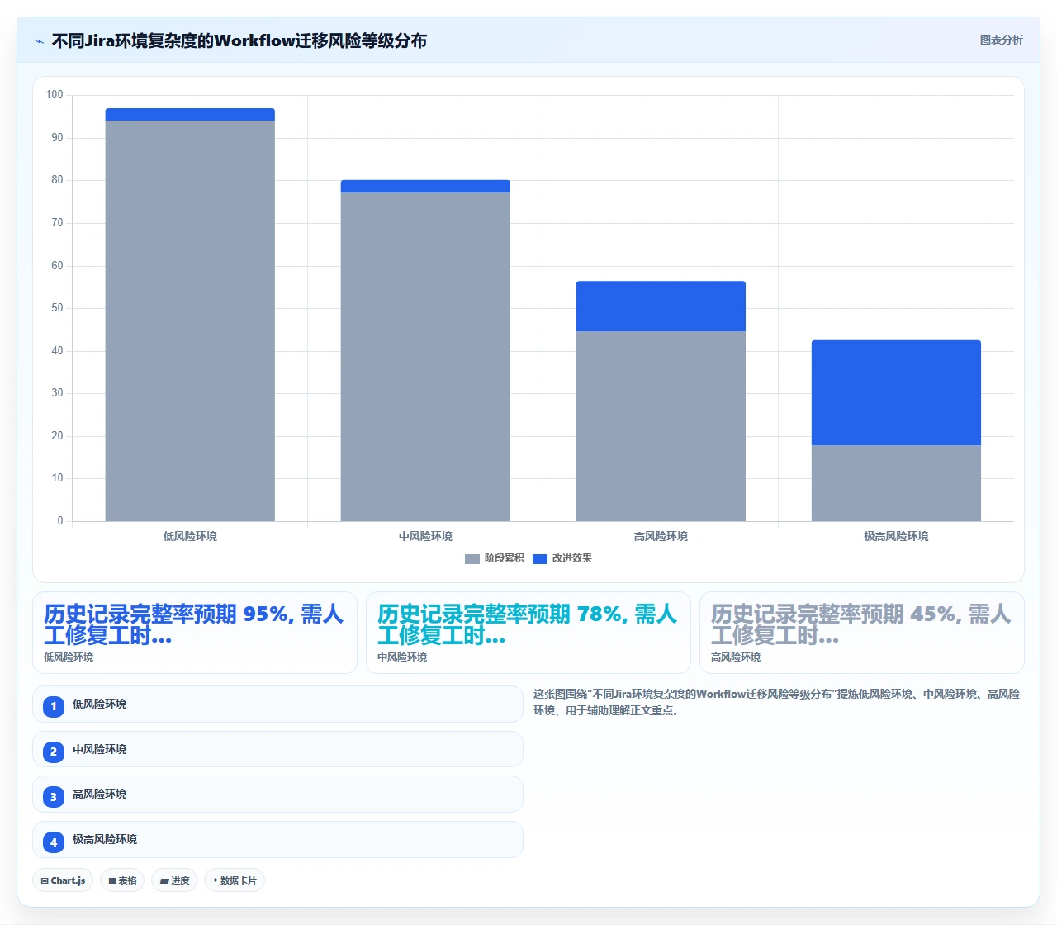Click the number 1 badge icon
The image size is (1057, 925).
[x=54, y=707]
